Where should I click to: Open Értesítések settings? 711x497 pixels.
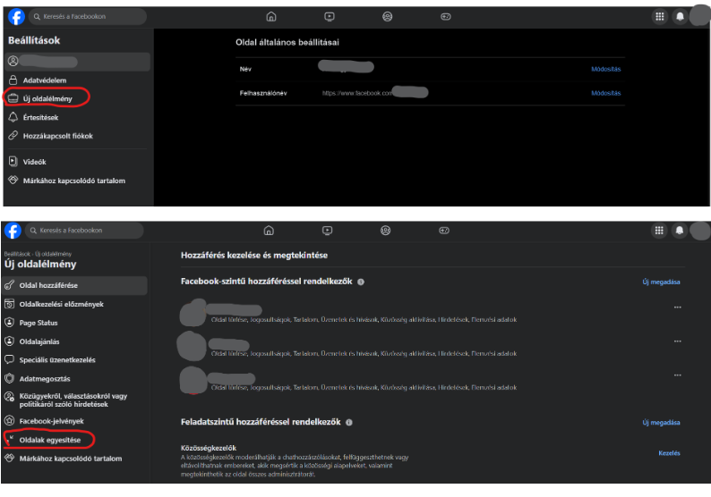click(77, 117)
